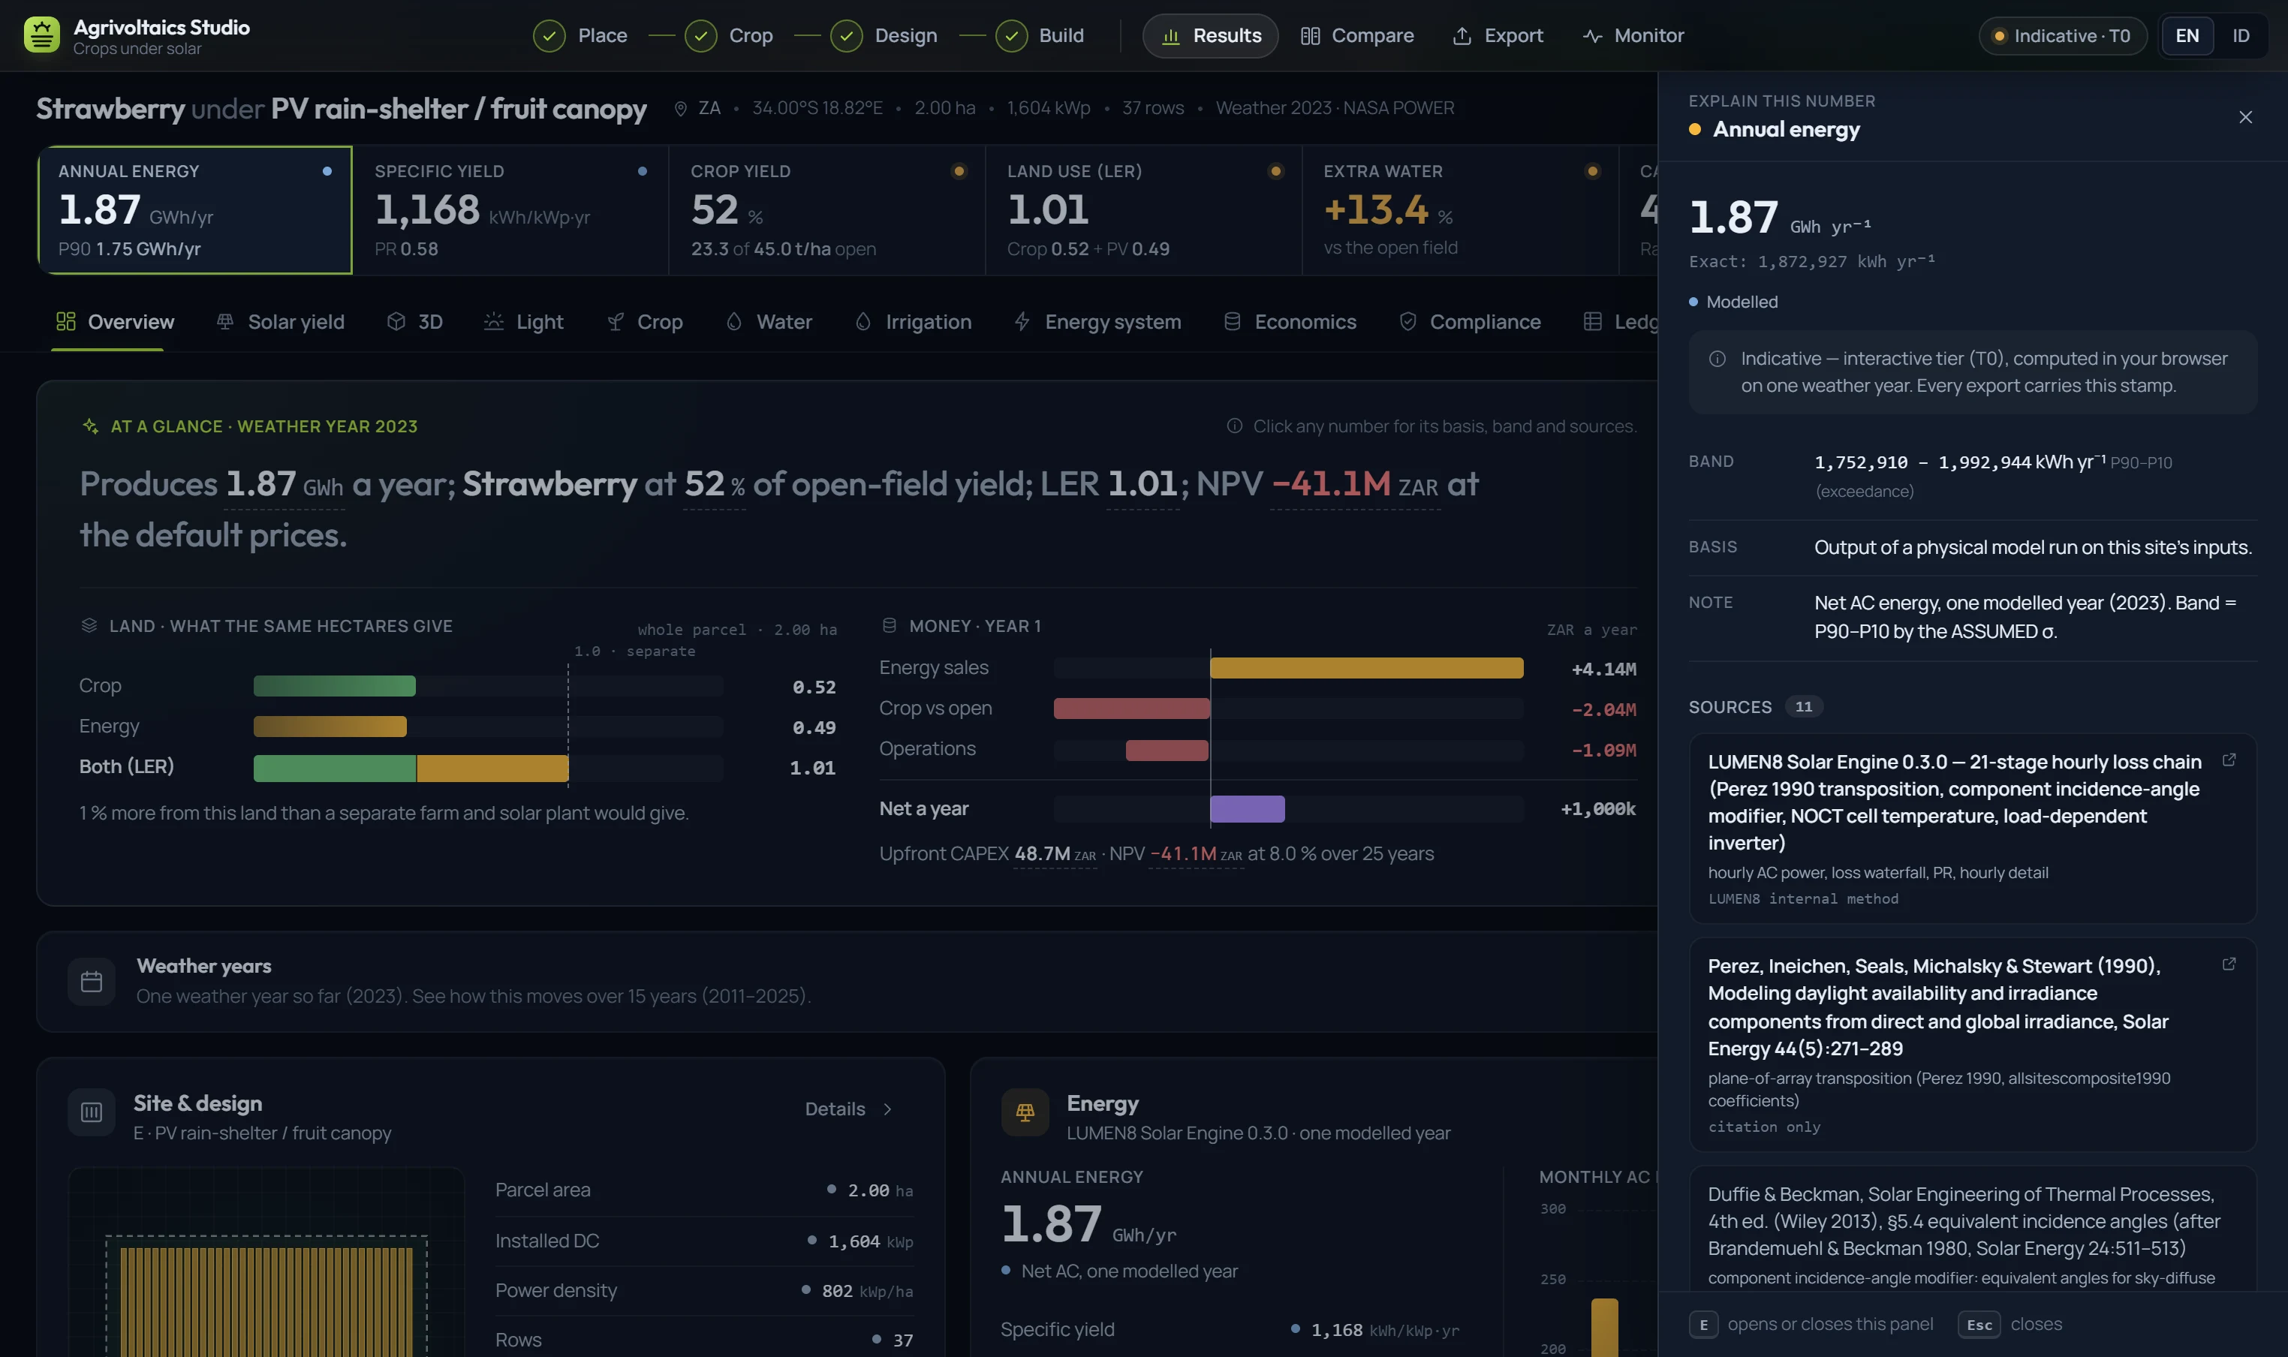Click the Agrivoltaics Studio logo icon
The height and width of the screenshot is (1357, 2288).
tap(42, 36)
